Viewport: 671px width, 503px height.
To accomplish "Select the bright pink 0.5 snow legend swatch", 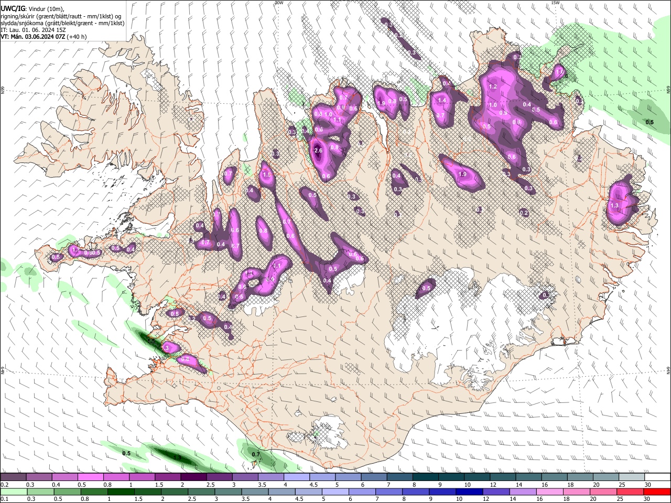I will [91, 477].
